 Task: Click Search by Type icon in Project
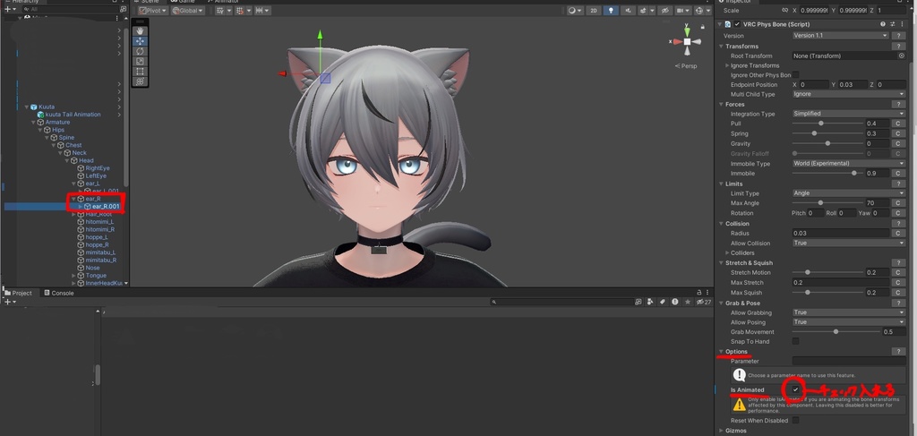[650, 302]
